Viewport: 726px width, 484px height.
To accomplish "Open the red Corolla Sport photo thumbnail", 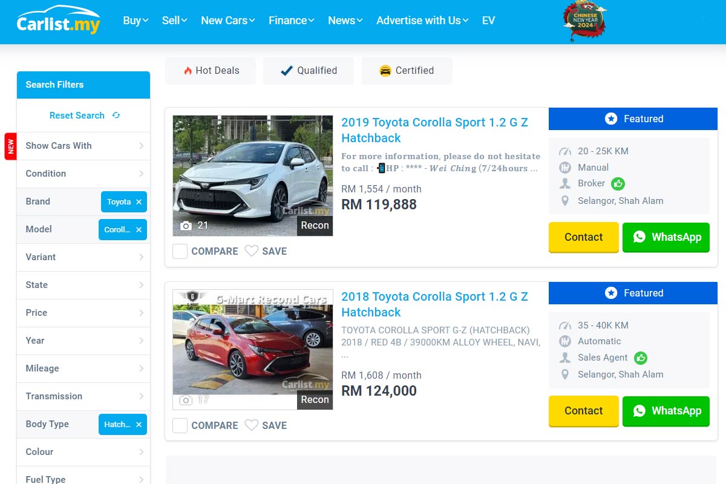I will pos(253,350).
